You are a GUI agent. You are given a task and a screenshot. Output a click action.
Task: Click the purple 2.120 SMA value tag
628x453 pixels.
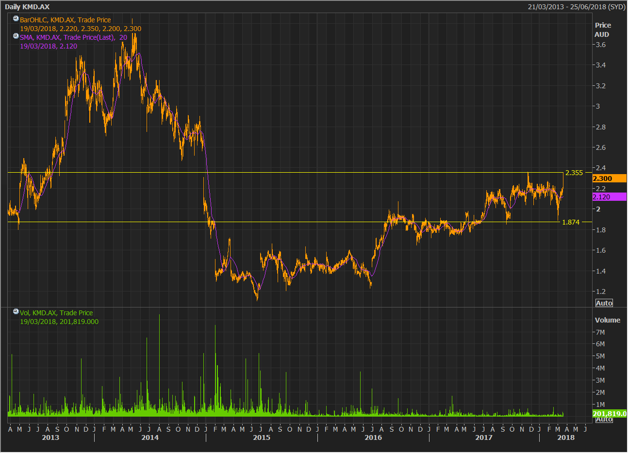[x=610, y=197]
